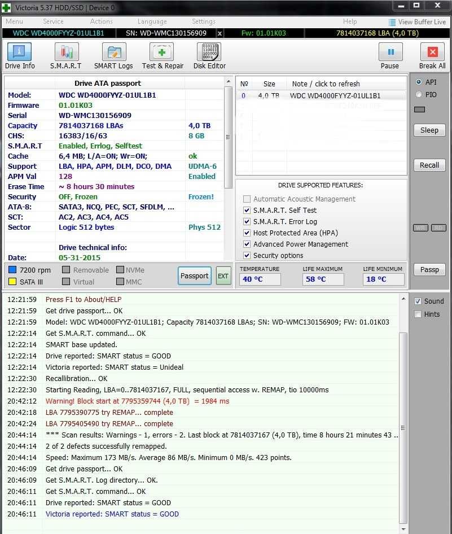Image resolution: width=452 pixels, height=534 pixels.
Task: Enable the Hints checkbox
Action: pos(418,314)
